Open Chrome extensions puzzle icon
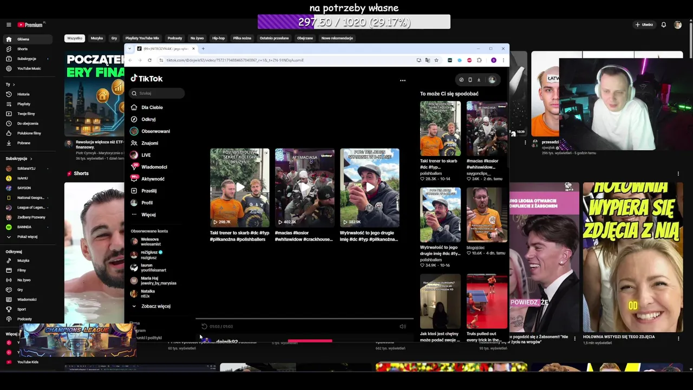 (x=479, y=60)
